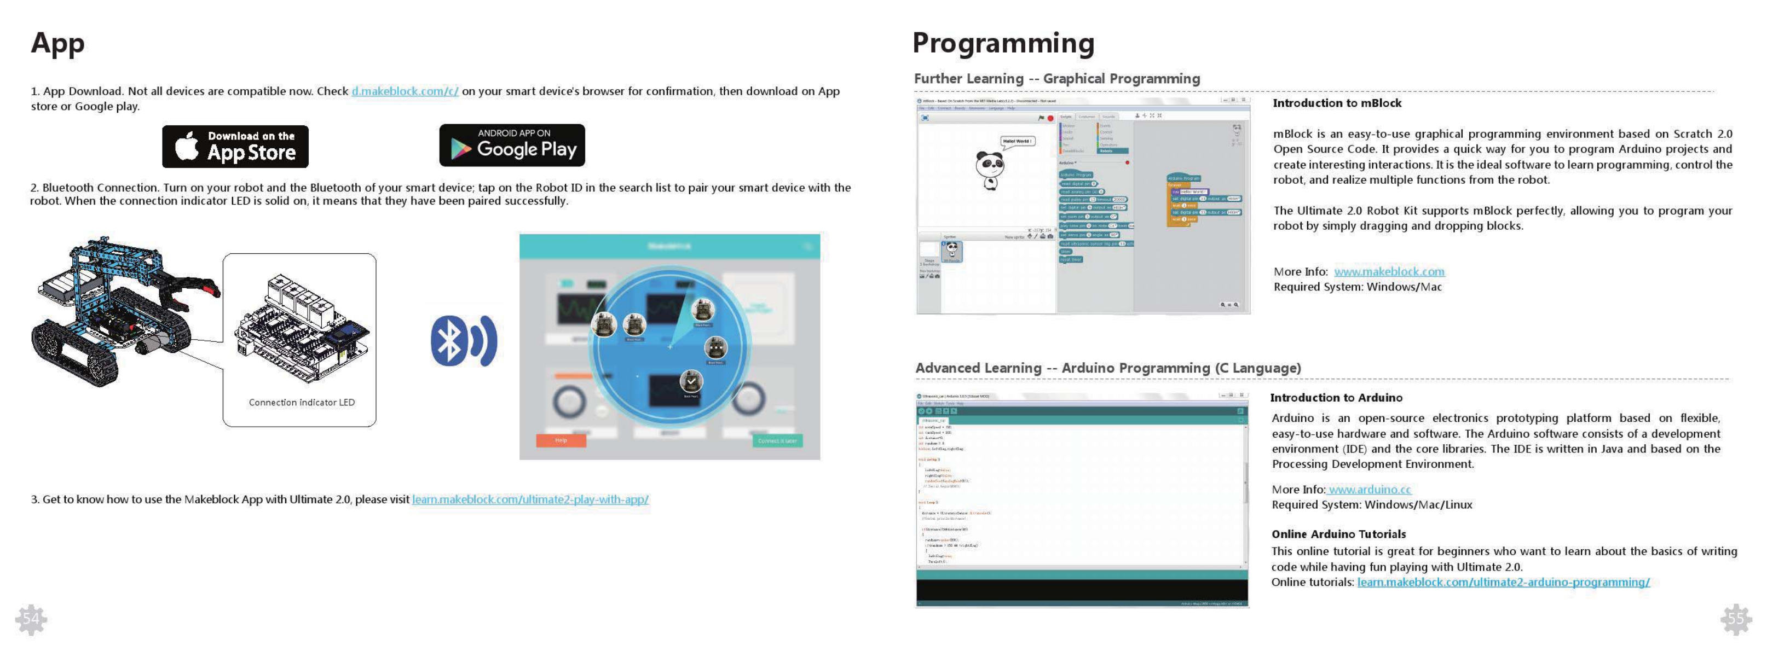Viewport: 1767px width, 651px height.
Task: Click the Download on the App Store badge
Action: point(235,146)
